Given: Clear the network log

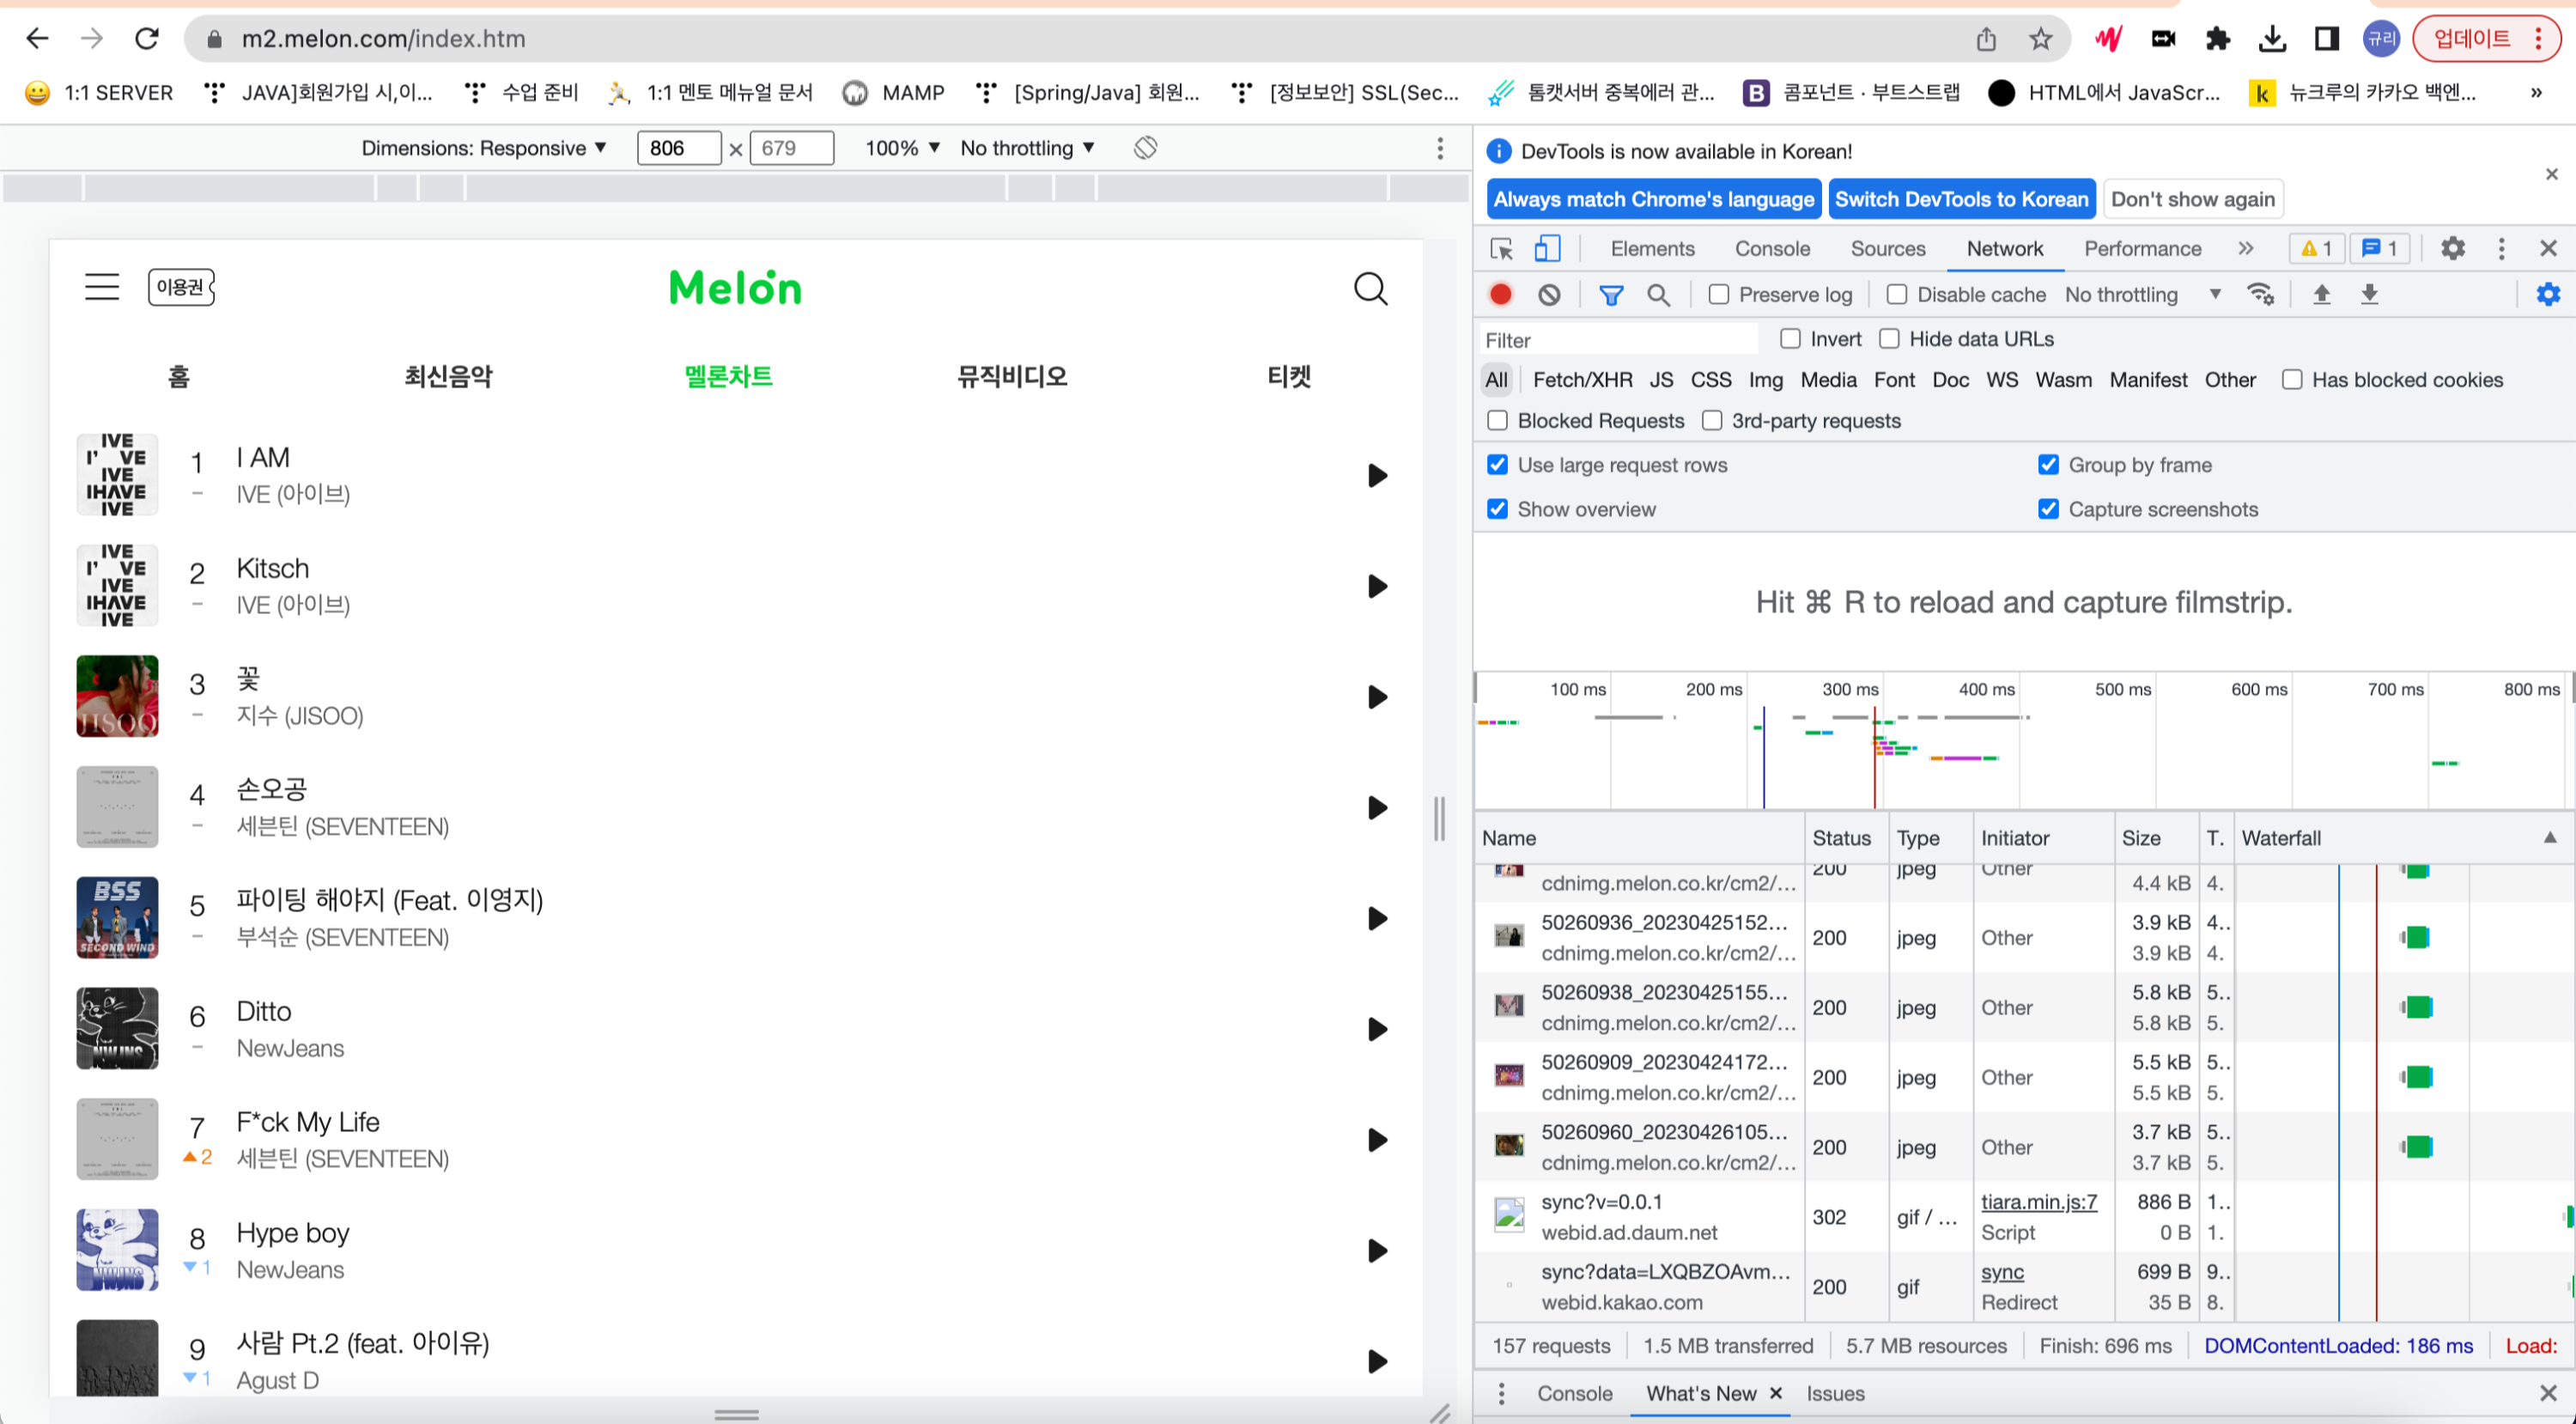Looking at the screenshot, I should click(x=1549, y=294).
